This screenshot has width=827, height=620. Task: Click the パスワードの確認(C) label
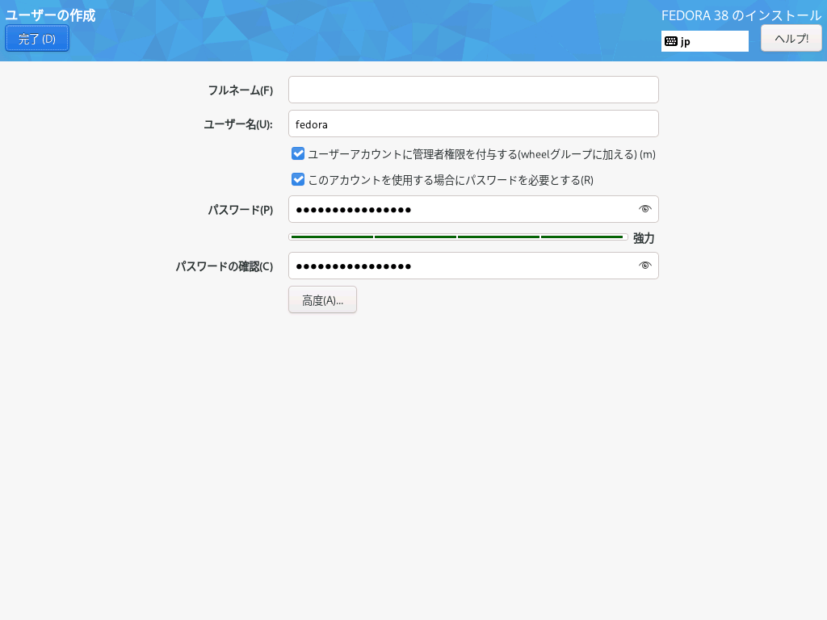tap(225, 266)
